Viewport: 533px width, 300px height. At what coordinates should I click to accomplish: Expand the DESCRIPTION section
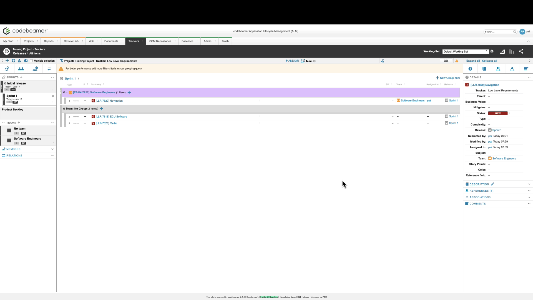coord(529,184)
